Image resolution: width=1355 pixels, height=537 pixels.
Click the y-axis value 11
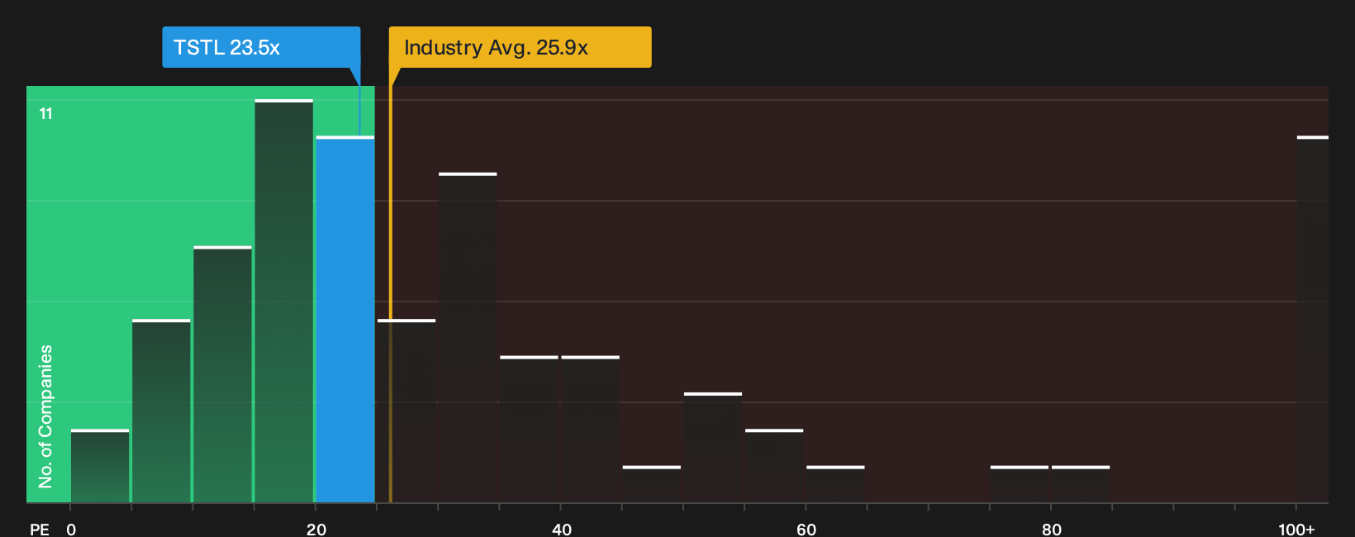coord(46,113)
